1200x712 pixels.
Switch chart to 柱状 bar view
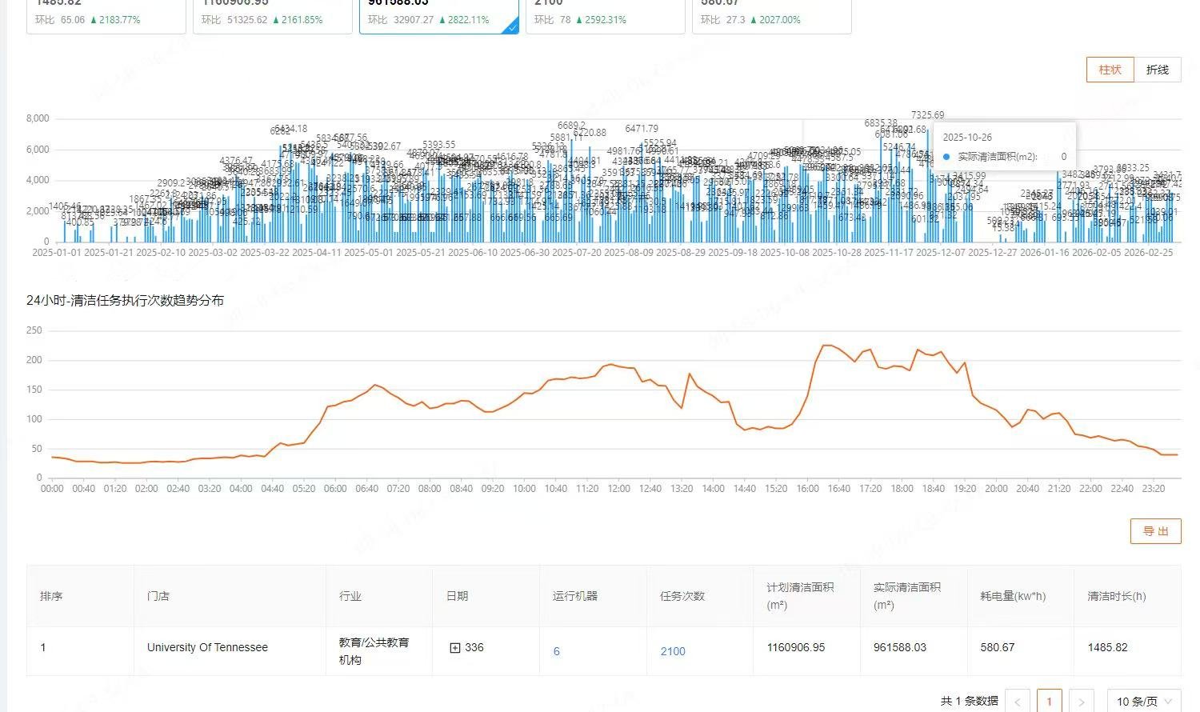pos(1110,70)
